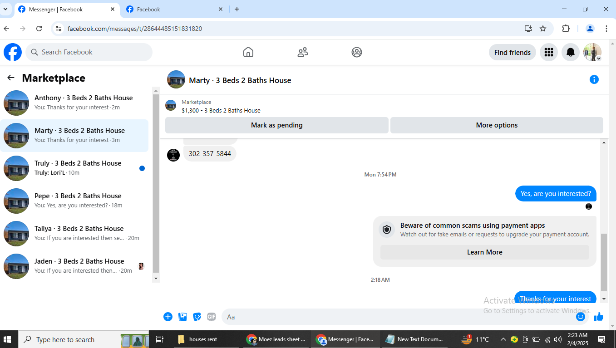Image resolution: width=616 pixels, height=348 pixels.
Task: Open Truly's unread conversation
Action: click(x=74, y=168)
